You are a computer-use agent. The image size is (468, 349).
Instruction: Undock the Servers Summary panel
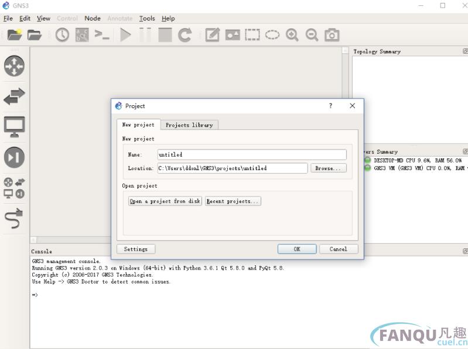coord(465,151)
